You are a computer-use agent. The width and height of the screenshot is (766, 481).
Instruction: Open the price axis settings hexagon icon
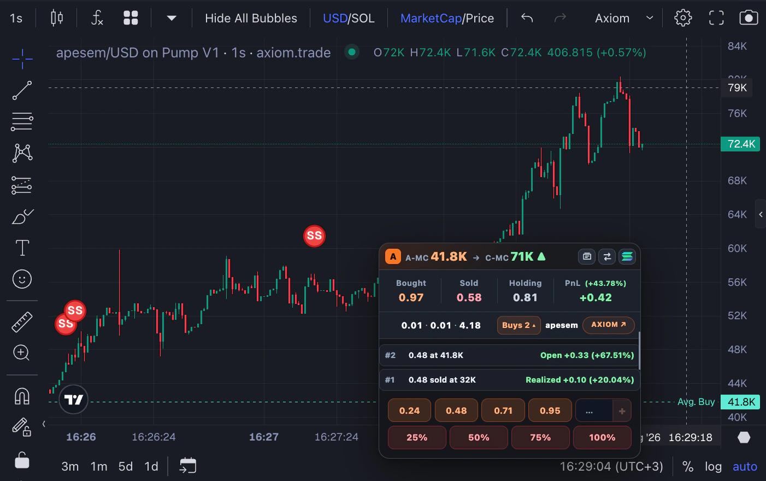coord(744,437)
